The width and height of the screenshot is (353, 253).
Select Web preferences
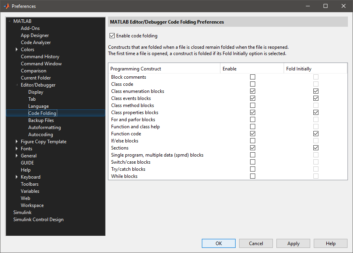26,198
